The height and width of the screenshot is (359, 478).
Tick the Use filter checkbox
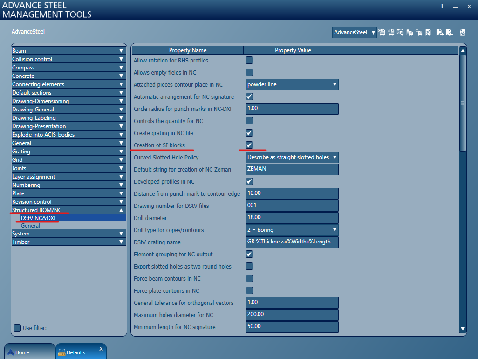pyautogui.click(x=17, y=328)
